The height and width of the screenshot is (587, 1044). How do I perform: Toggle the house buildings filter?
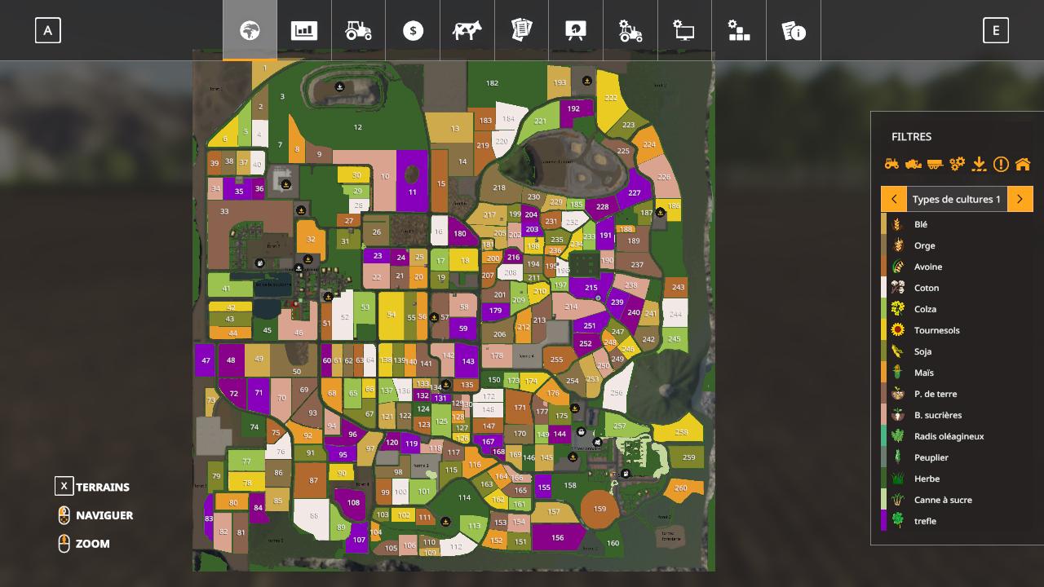(1023, 164)
